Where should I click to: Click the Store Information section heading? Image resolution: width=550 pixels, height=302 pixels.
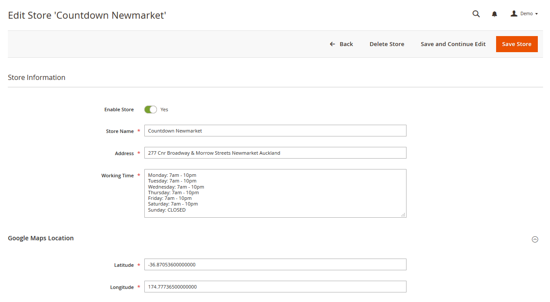coord(37,77)
